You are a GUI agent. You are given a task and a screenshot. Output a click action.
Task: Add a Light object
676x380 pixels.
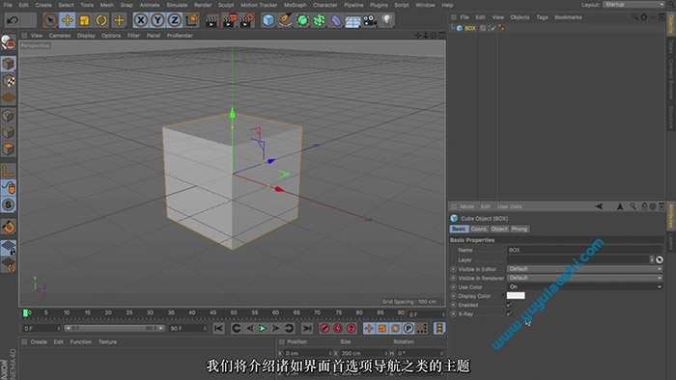pos(386,20)
